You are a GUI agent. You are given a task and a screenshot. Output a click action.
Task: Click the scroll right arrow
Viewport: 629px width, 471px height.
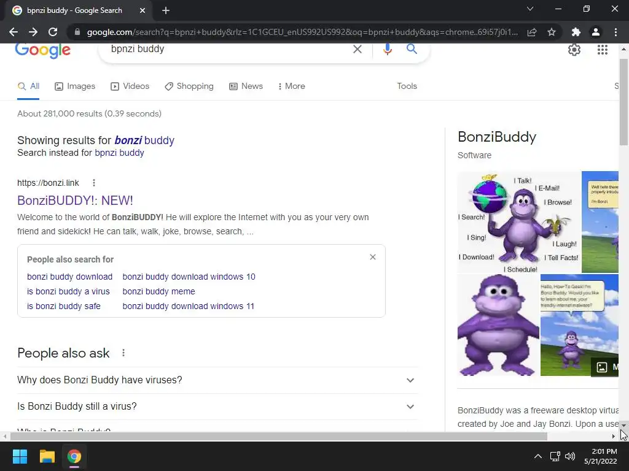(x=614, y=436)
